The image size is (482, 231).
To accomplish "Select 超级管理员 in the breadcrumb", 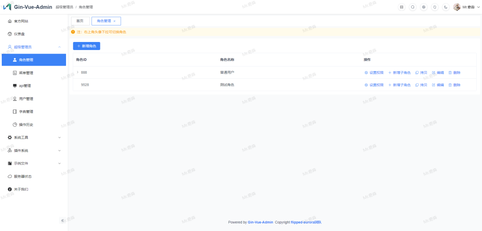I will [x=64, y=7].
